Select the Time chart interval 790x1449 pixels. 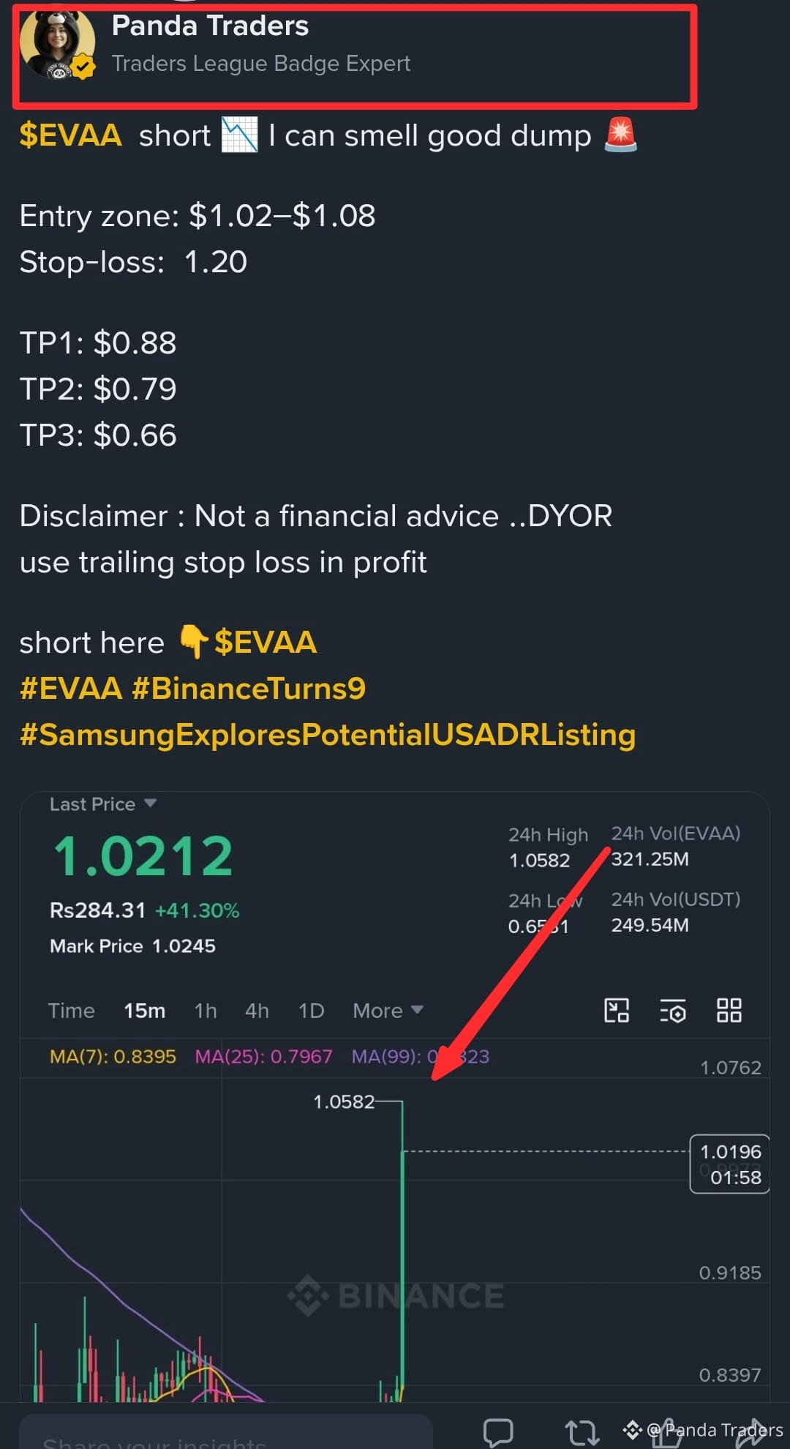71,1011
